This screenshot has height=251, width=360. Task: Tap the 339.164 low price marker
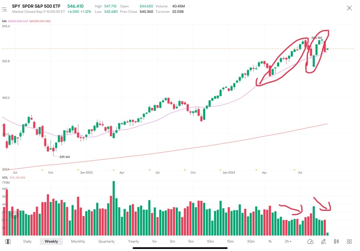click(x=64, y=157)
